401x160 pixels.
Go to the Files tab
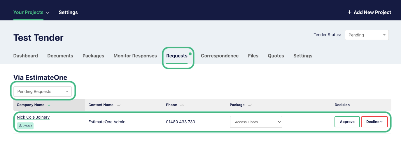tap(253, 56)
